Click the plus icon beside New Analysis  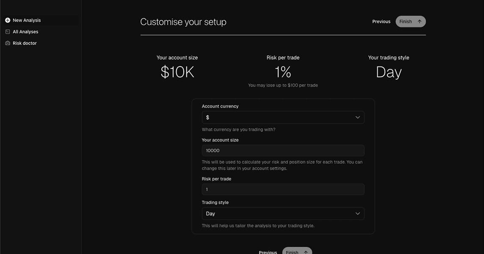tap(7, 19)
